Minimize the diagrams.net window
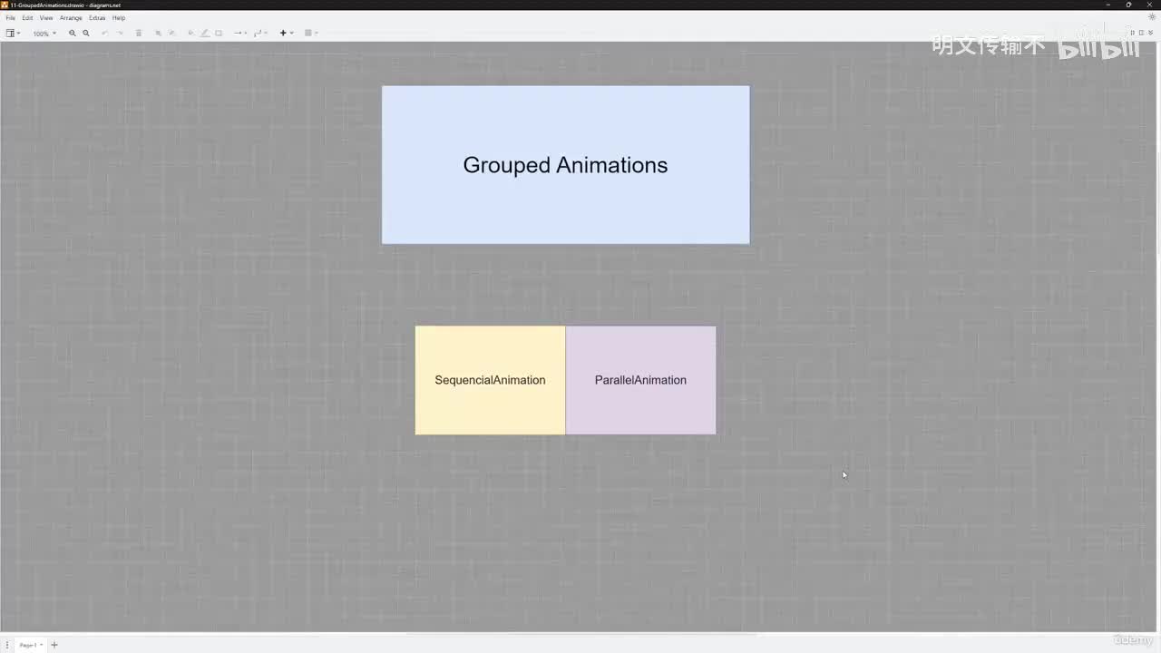The width and height of the screenshot is (1161, 653). 1108,5
